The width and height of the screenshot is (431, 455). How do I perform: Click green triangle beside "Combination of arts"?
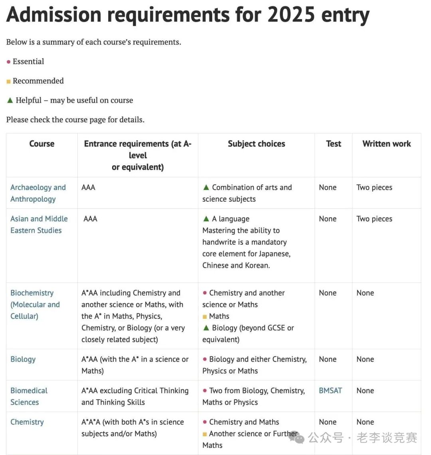point(206,187)
